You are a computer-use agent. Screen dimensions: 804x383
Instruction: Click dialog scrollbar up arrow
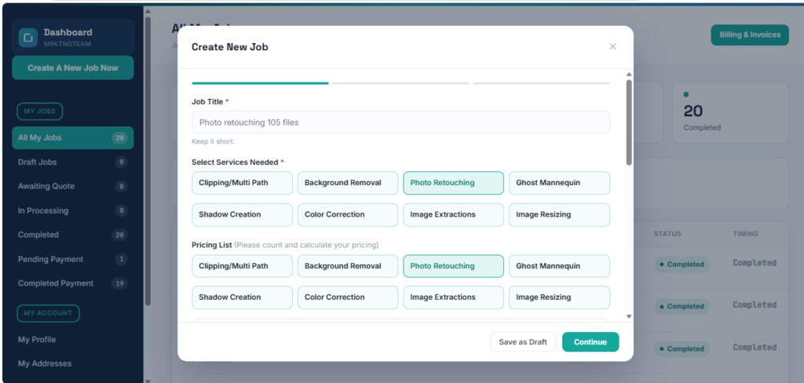[629, 75]
